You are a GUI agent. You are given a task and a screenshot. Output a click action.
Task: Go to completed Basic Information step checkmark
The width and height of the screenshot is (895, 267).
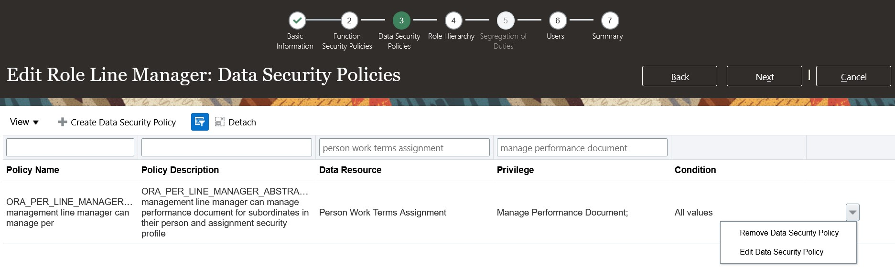point(297,21)
